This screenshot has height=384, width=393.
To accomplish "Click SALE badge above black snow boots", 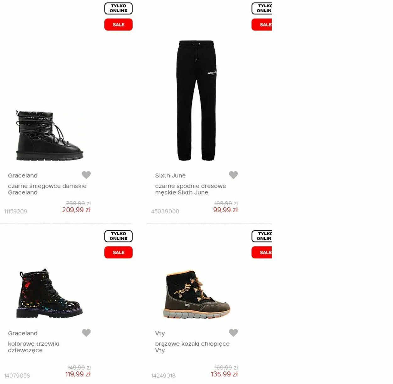I will [119, 24].
